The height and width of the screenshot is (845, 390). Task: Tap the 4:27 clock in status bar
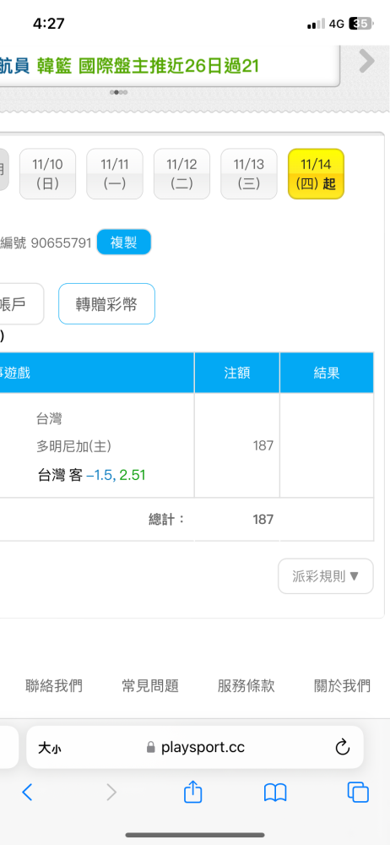[48, 24]
